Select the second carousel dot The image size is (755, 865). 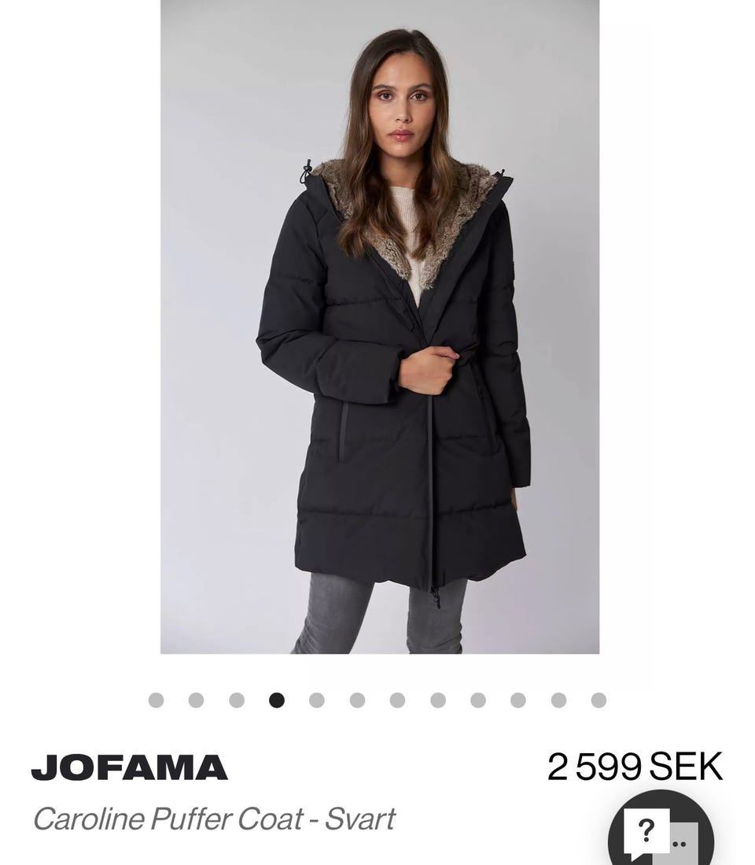tap(196, 700)
